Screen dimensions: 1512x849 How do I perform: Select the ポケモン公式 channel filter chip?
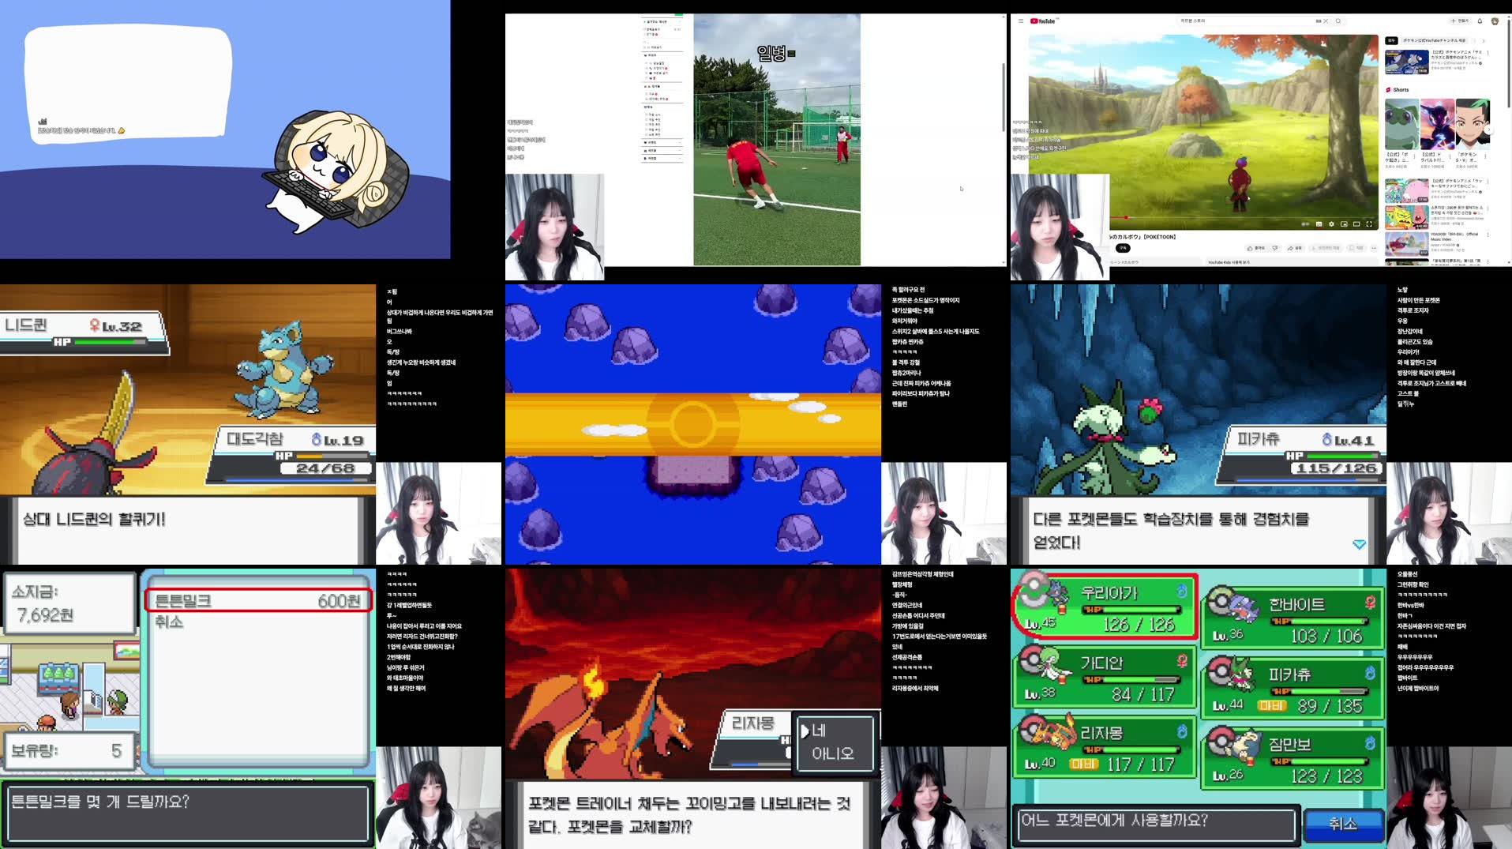coord(1434,40)
